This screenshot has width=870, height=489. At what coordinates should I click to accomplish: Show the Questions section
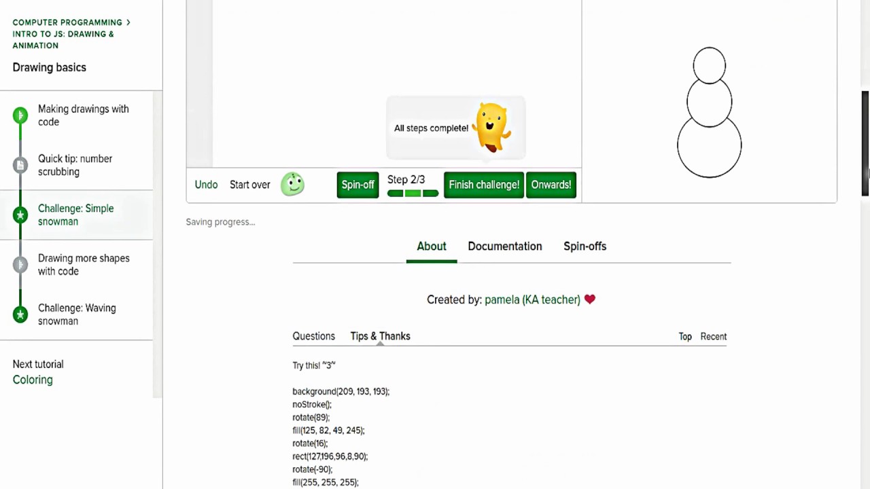click(313, 336)
